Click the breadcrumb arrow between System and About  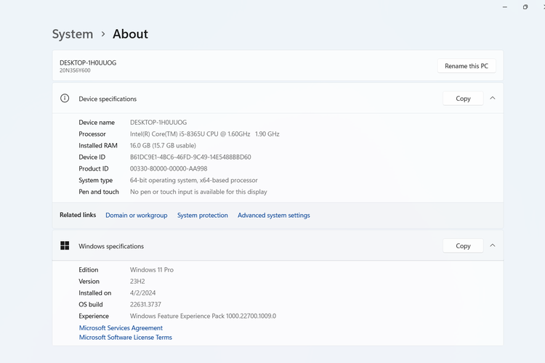click(103, 34)
